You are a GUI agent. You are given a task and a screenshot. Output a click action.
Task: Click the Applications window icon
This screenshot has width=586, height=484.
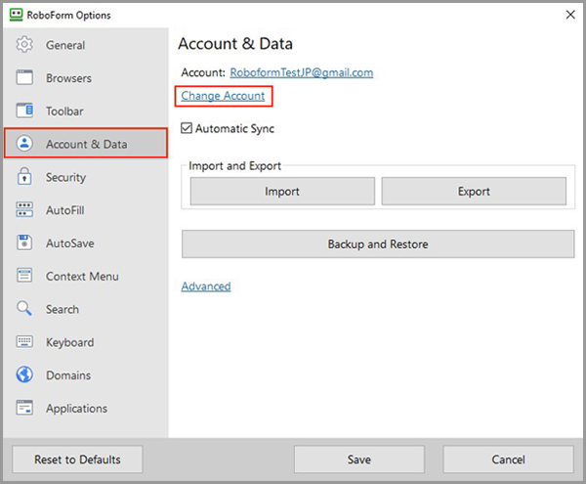[24, 408]
